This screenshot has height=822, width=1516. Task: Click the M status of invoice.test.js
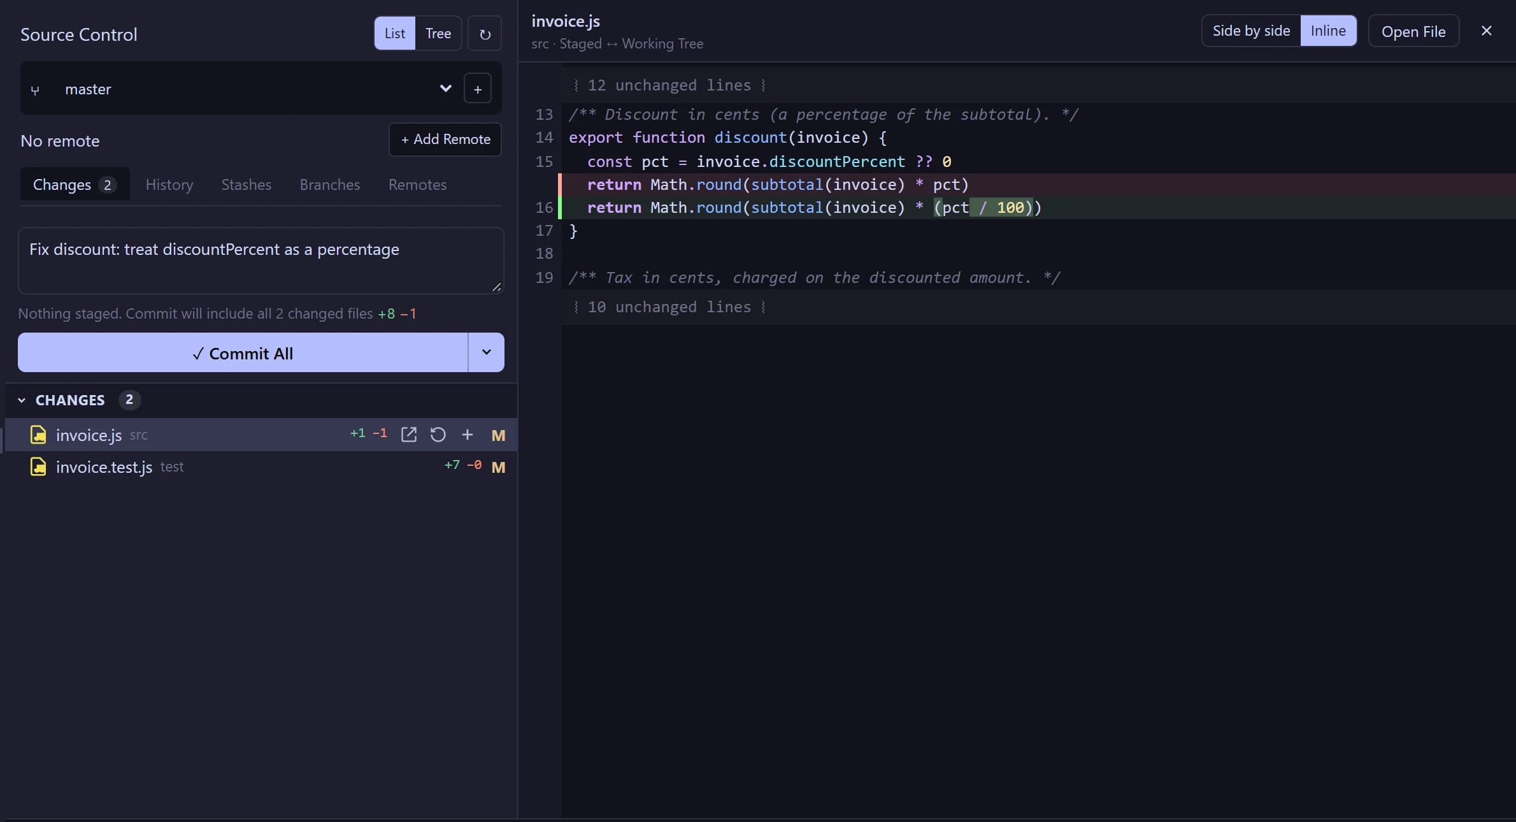[x=498, y=467]
